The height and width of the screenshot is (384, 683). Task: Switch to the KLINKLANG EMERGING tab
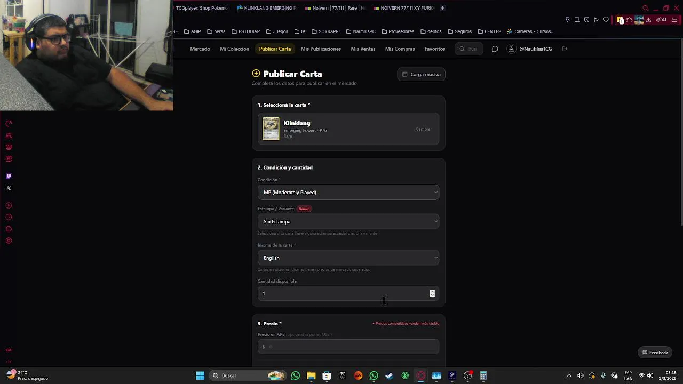click(x=267, y=8)
